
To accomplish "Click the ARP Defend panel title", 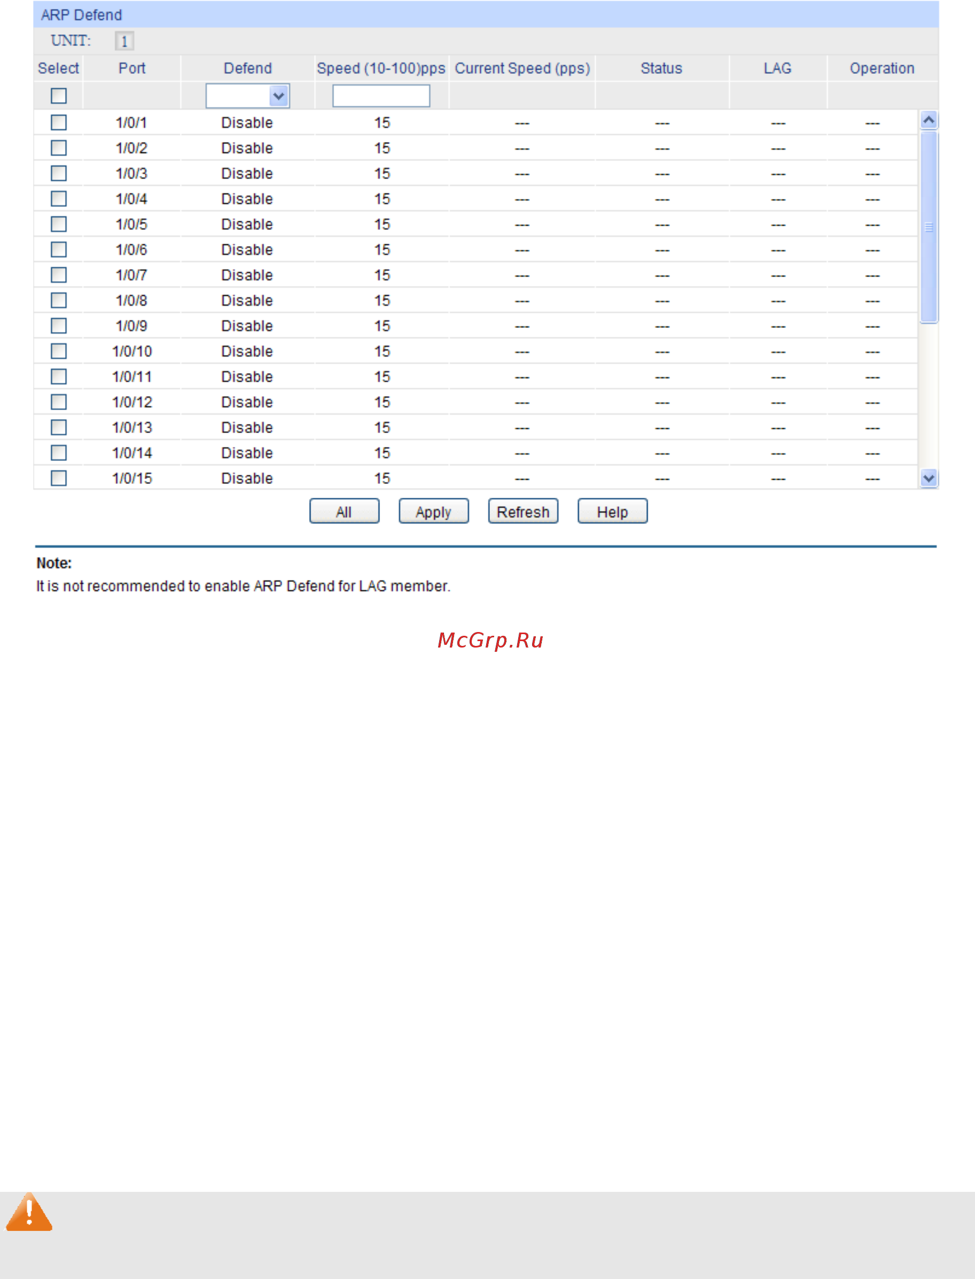I will pyautogui.click(x=81, y=14).
